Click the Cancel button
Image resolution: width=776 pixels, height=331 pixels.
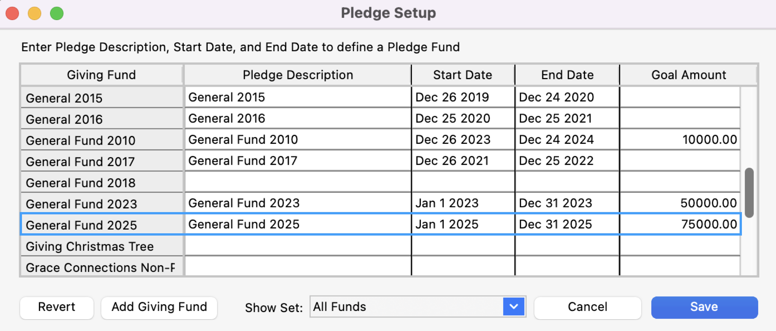[x=587, y=307]
